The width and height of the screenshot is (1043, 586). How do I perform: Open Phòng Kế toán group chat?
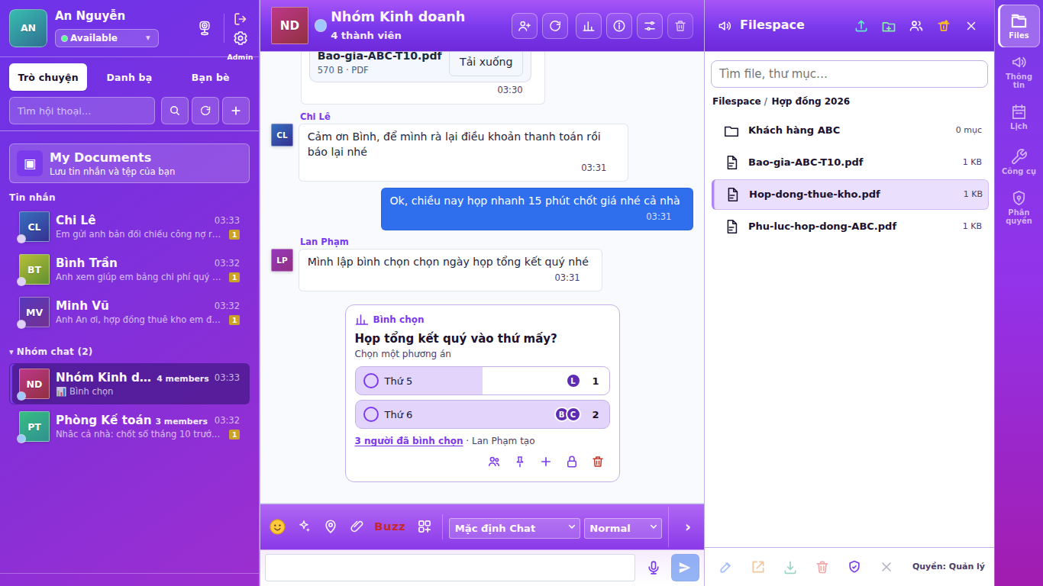(x=129, y=426)
